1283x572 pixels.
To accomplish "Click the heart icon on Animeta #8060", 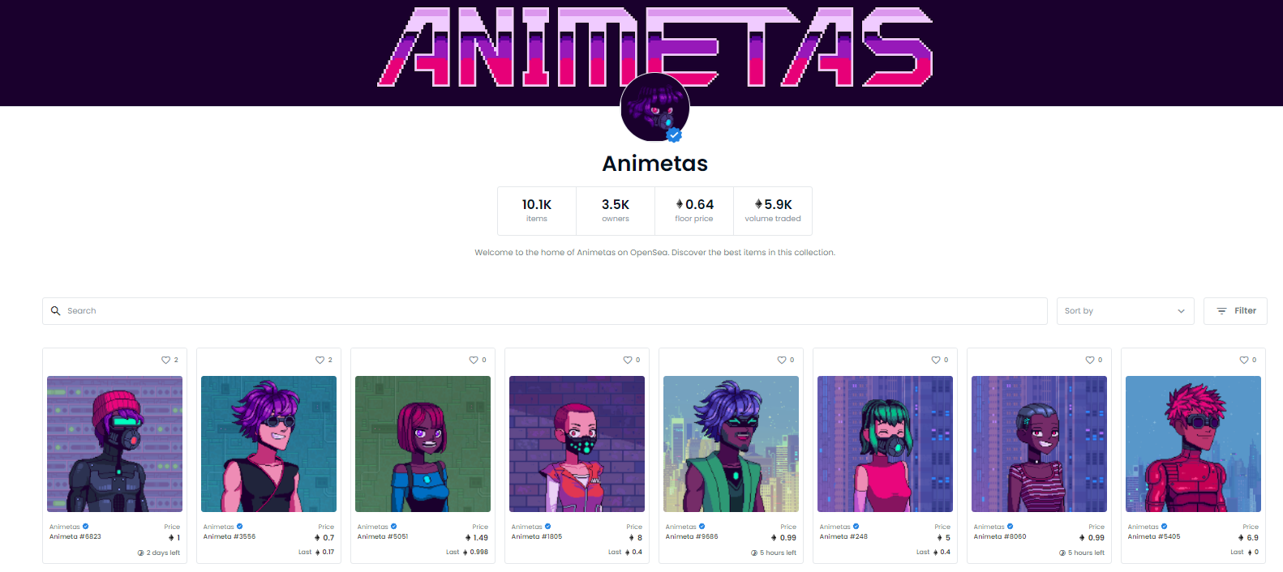I will click(x=1090, y=360).
